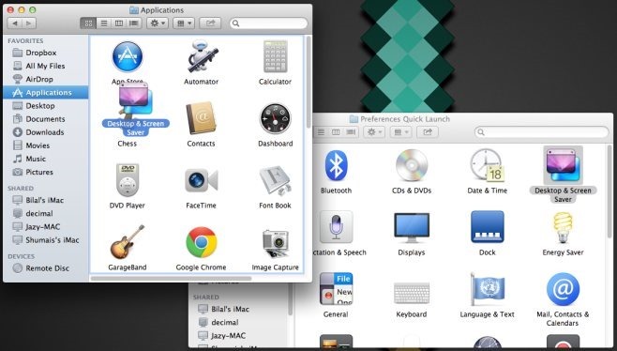Select the Date & Time preference

tap(487, 165)
